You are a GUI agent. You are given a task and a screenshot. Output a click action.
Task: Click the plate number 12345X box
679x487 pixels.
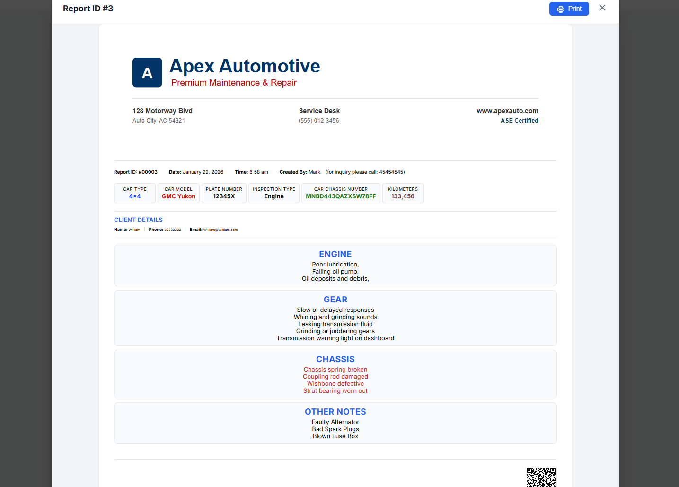tap(224, 193)
